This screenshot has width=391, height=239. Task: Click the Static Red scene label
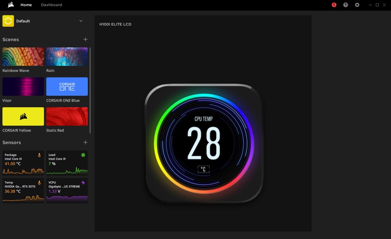coord(55,130)
